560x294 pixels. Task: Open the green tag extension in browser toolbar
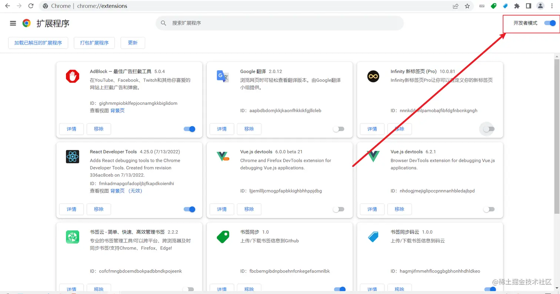click(493, 6)
